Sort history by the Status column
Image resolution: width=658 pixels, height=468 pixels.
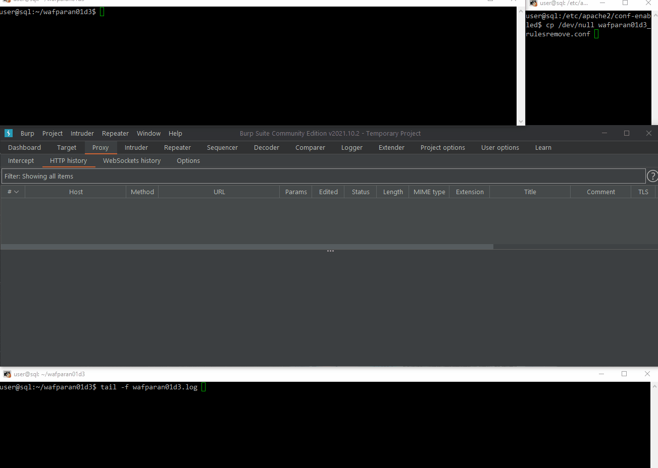[361, 192]
